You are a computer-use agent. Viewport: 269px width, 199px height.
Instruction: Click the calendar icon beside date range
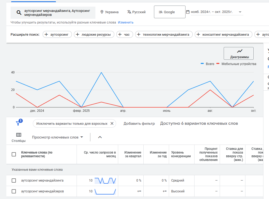coord(188,12)
